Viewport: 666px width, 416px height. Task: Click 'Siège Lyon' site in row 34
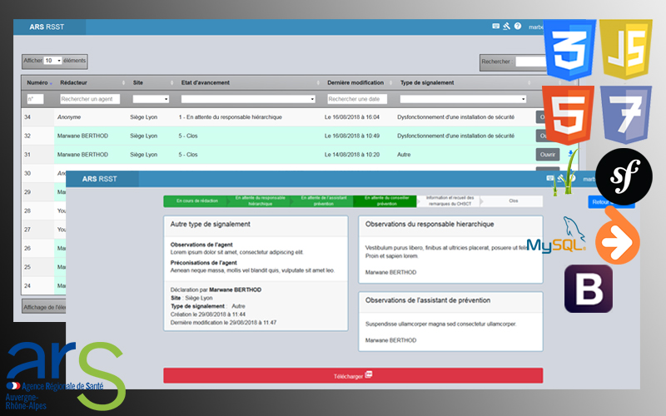(143, 117)
